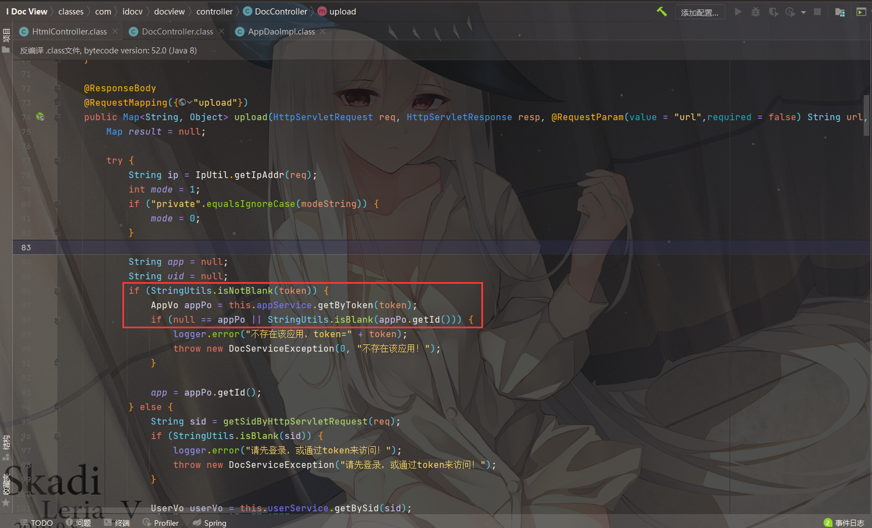Click the 'upload' method breadcrumb
872x528 pixels.
tap(337, 12)
